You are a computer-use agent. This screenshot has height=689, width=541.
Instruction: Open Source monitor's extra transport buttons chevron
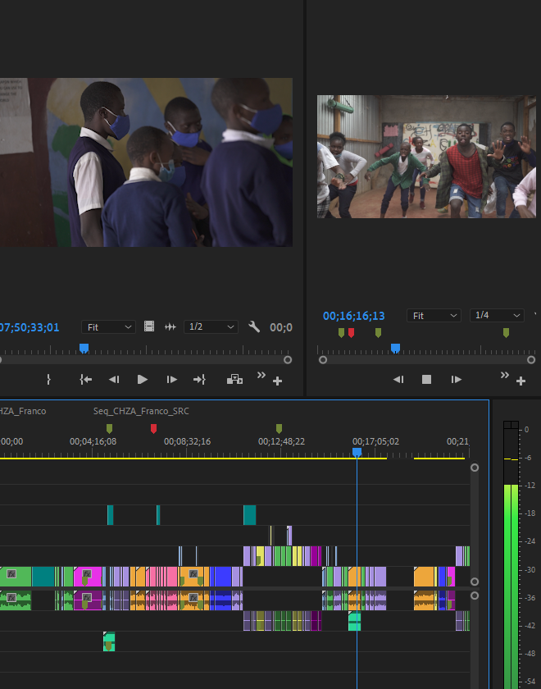point(261,375)
